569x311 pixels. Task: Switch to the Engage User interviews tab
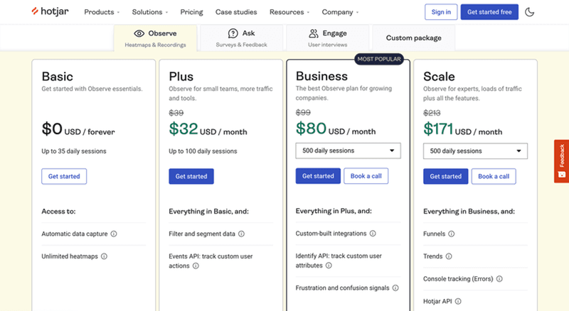pos(328,38)
